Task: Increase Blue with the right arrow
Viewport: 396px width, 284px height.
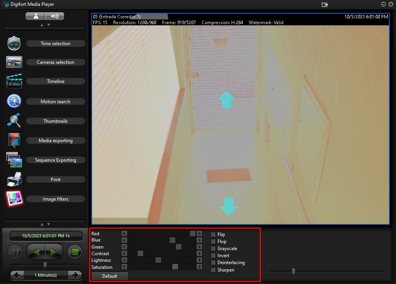Action: coord(199,240)
